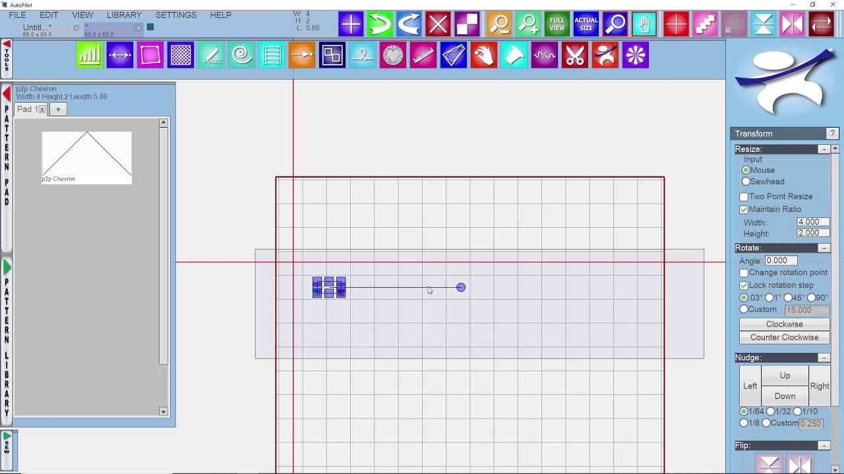Enable the Change rotation point checkbox
Viewport: 844px width, 474px height.
pos(744,273)
